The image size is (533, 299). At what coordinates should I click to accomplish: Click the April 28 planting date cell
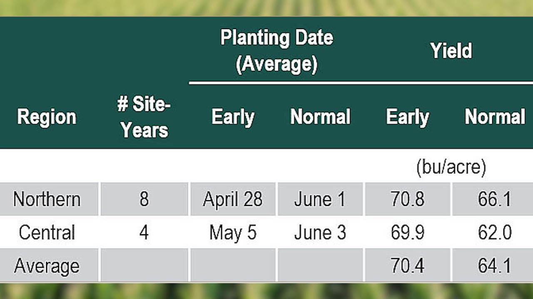click(x=233, y=199)
